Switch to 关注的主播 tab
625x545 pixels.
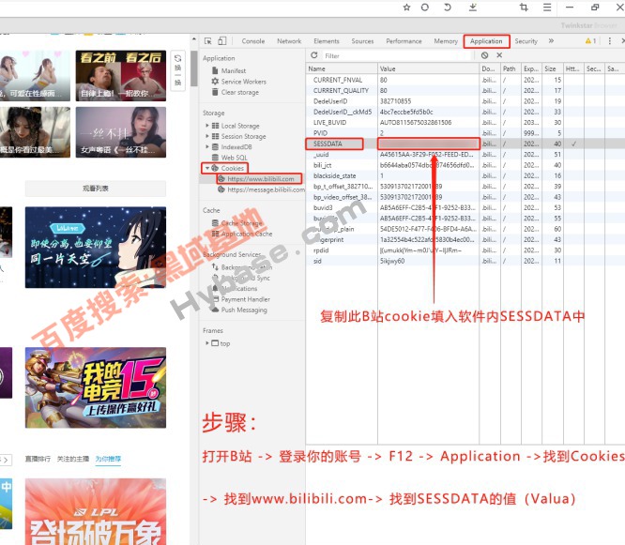pyautogui.click(x=73, y=459)
